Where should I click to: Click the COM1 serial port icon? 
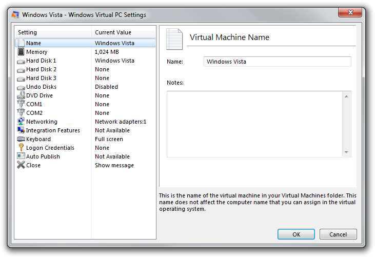[x=21, y=104]
